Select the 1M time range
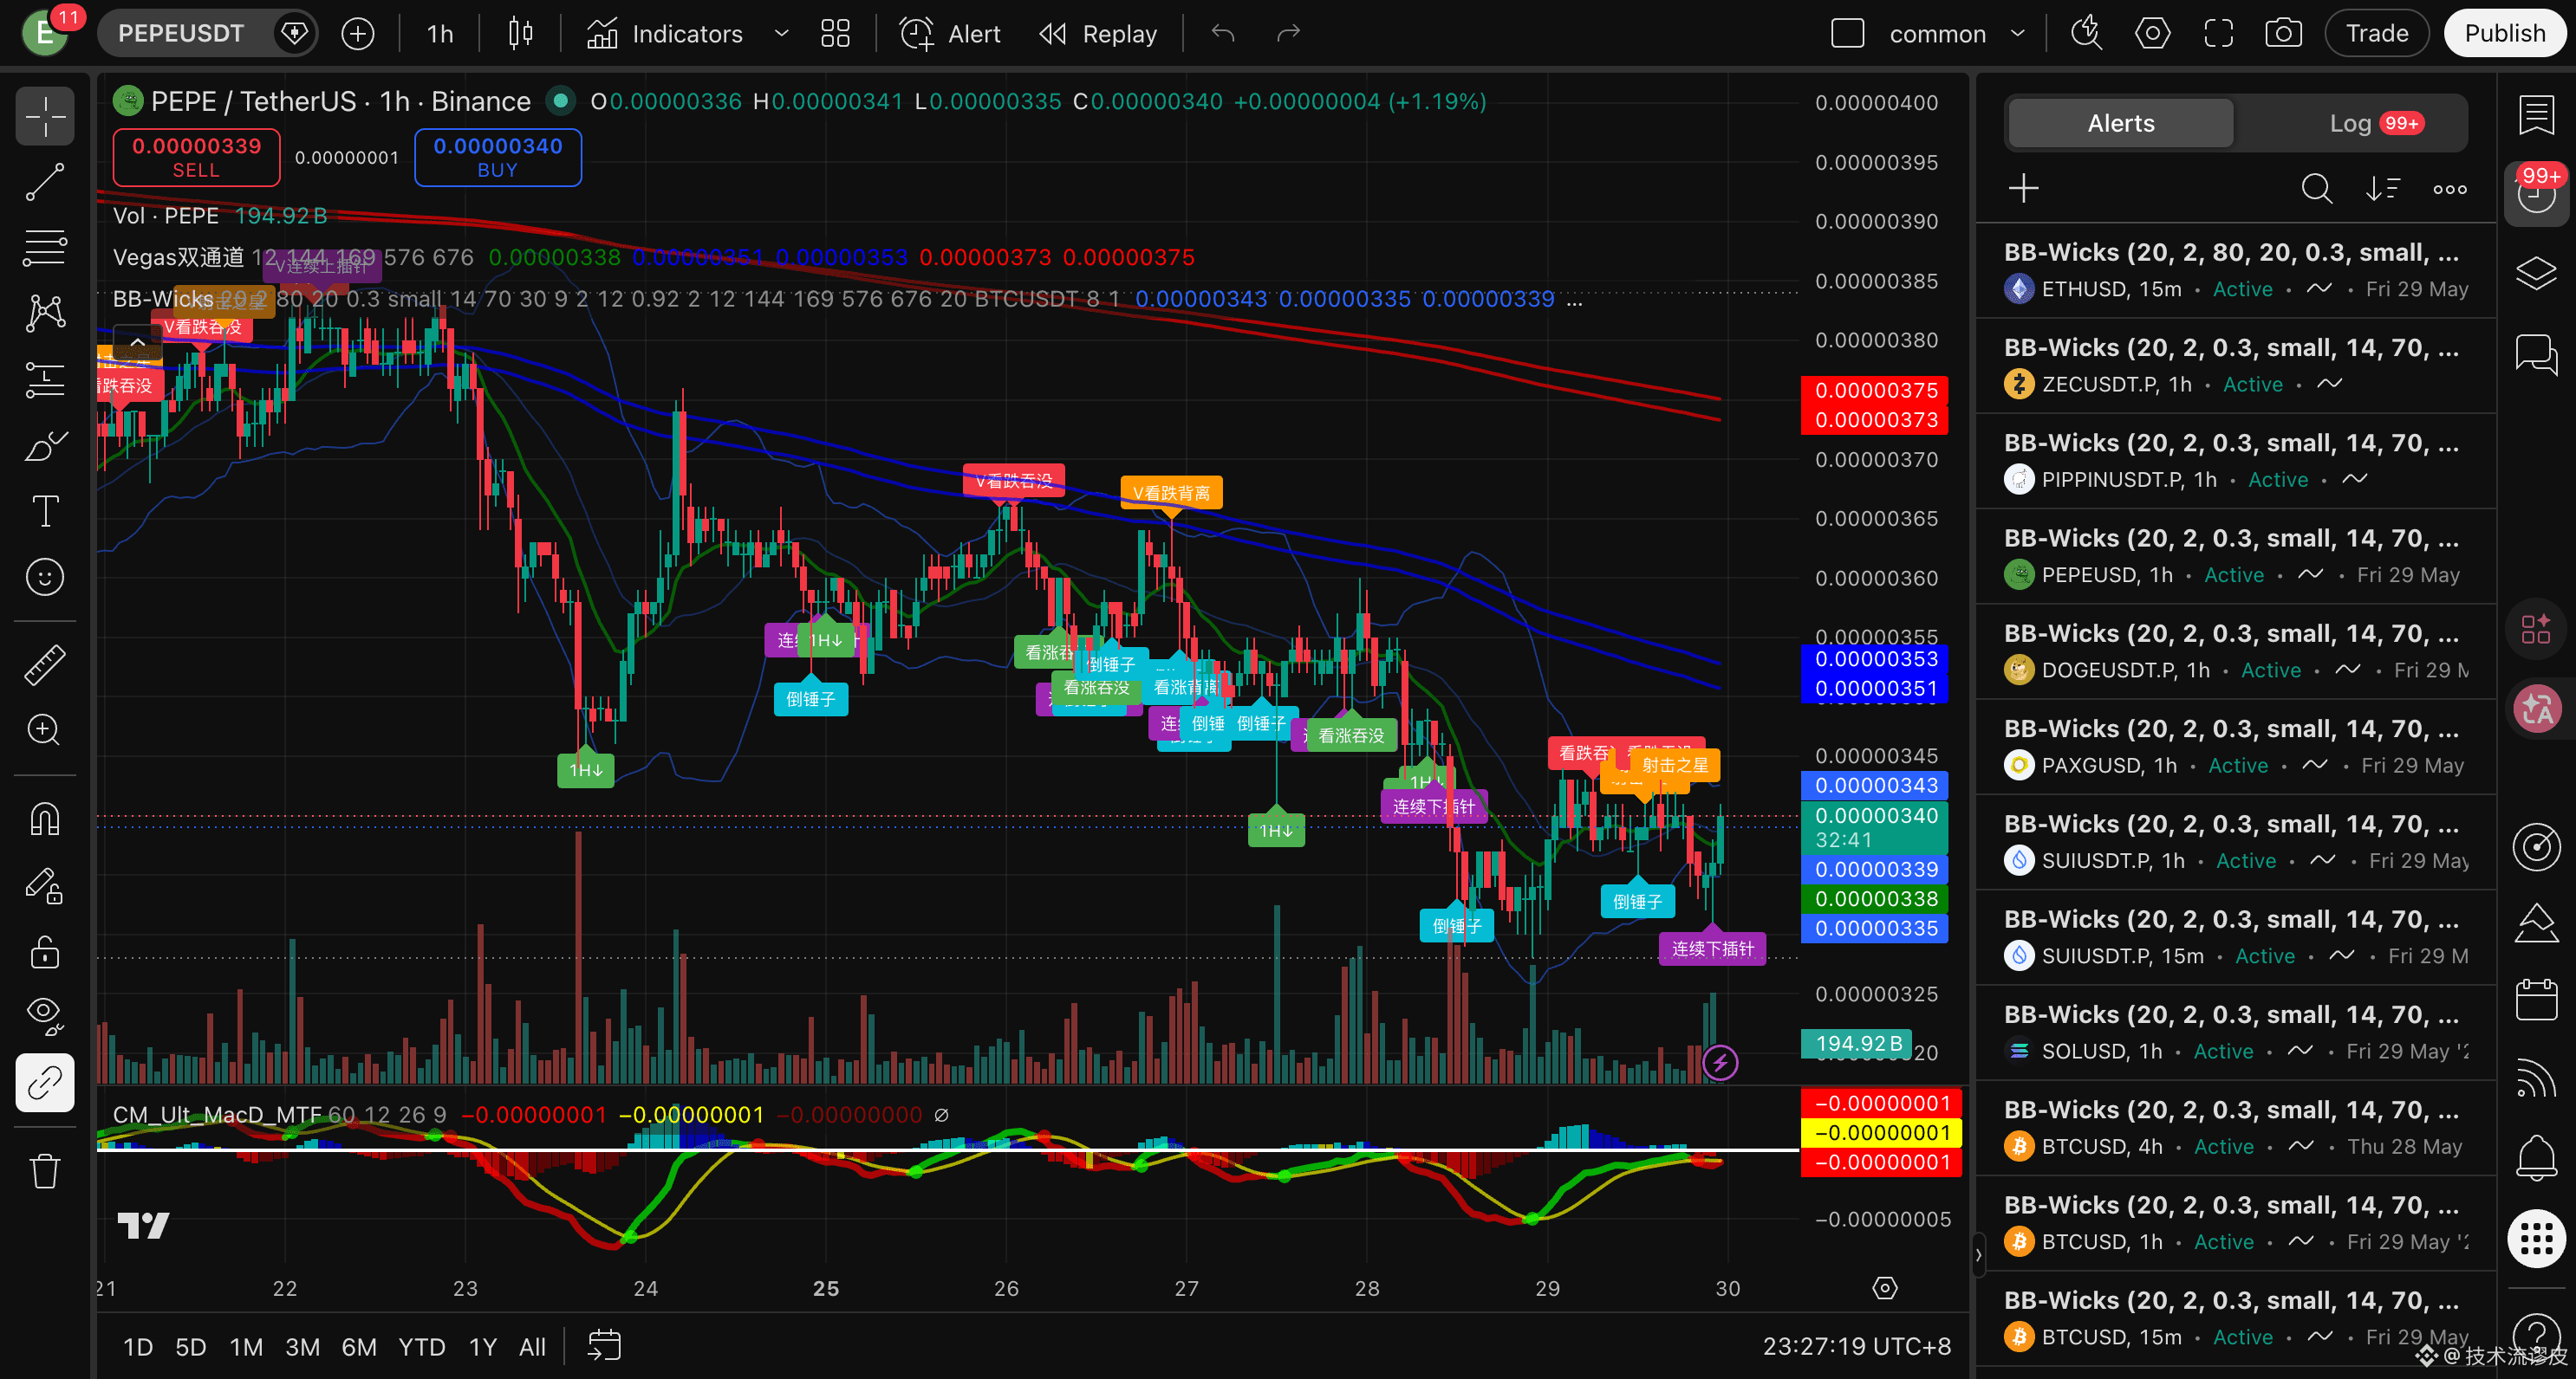Image resolution: width=2576 pixels, height=1379 pixels. 246,1347
